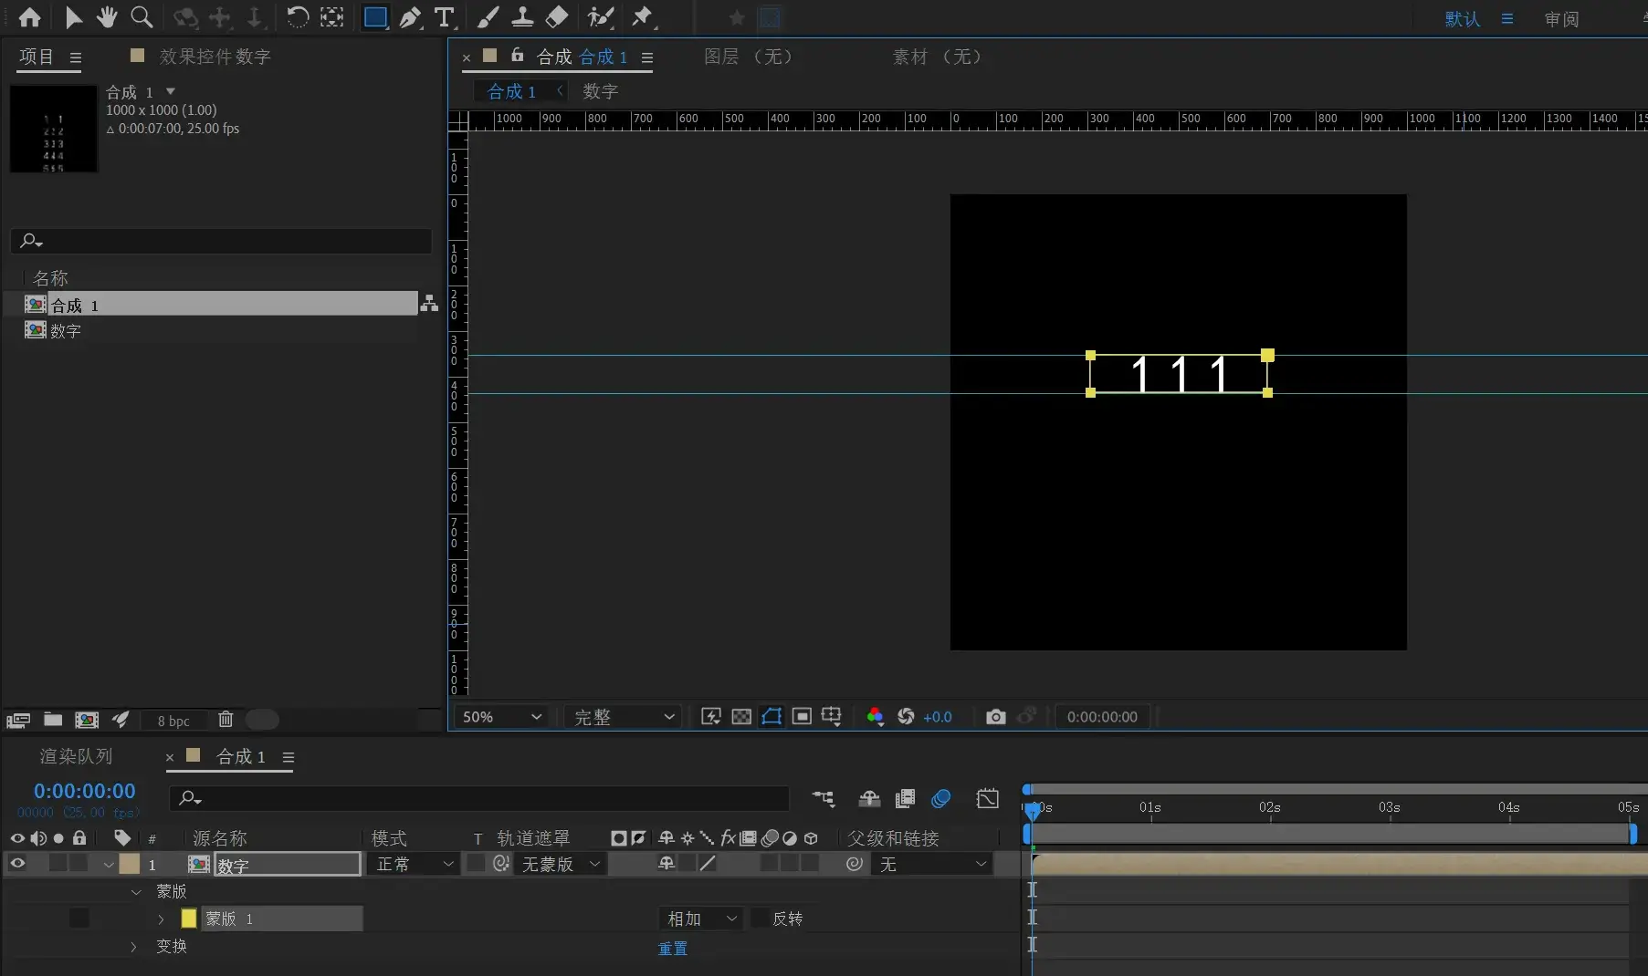Select the Hand tool
Viewport: 1648px width, 976px height.
(107, 17)
